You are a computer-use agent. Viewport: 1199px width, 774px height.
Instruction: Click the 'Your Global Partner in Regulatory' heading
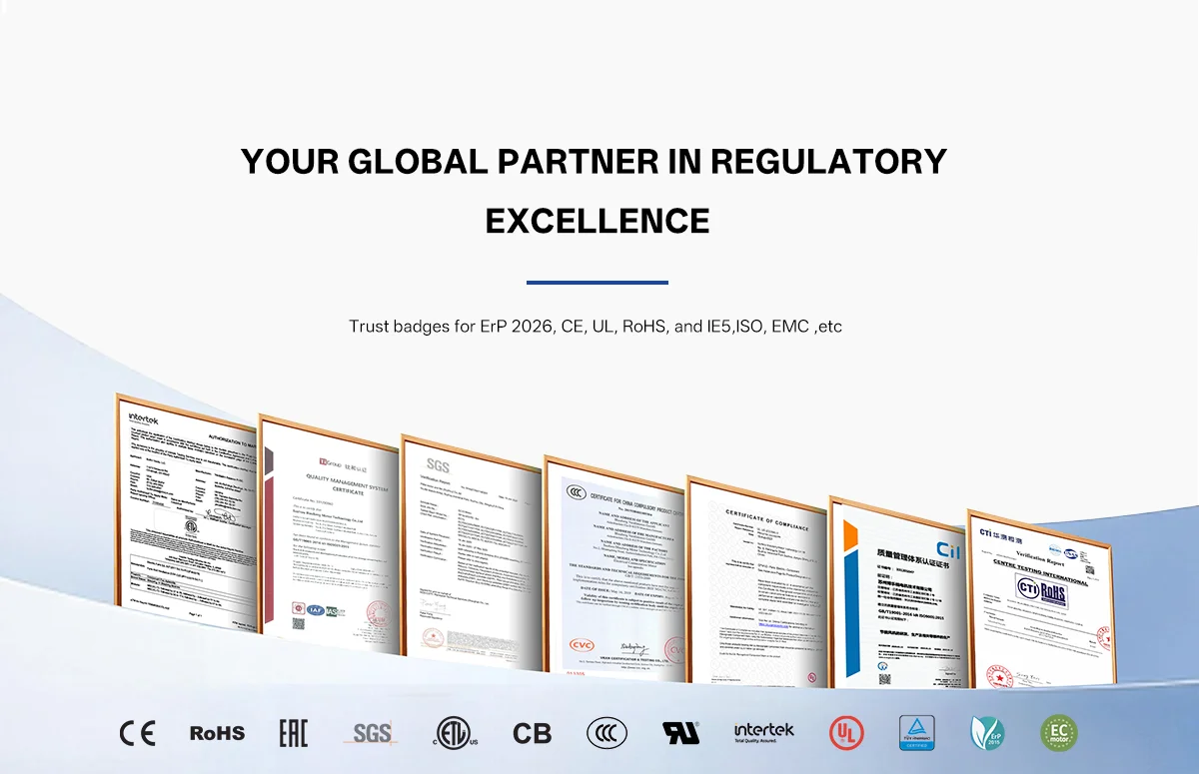tap(595, 161)
